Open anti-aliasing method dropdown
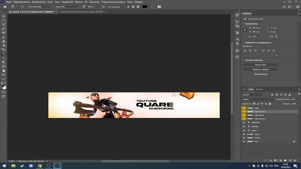The width and height of the screenshot is (301, 169). click(115, 7)
